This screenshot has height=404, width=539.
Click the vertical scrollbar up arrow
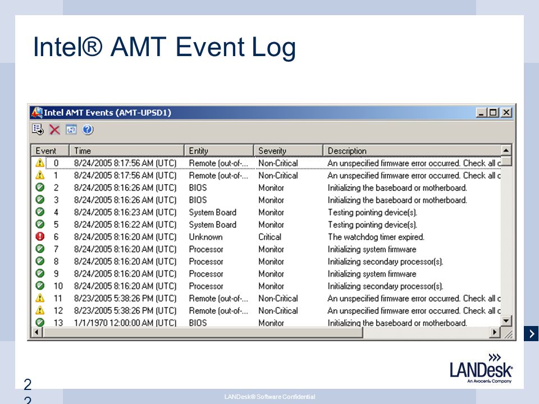pos(506,150)
